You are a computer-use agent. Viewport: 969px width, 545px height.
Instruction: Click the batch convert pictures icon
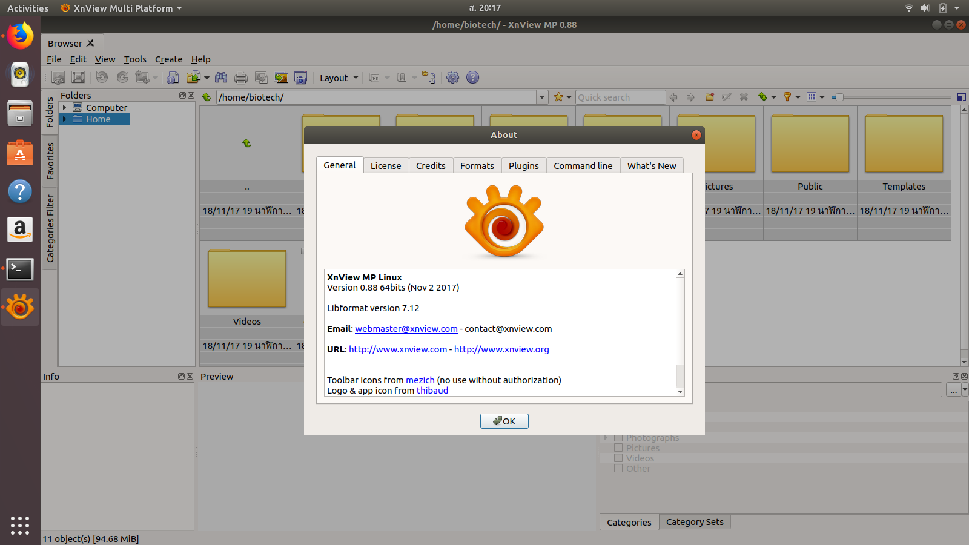(x=281, y=78)
